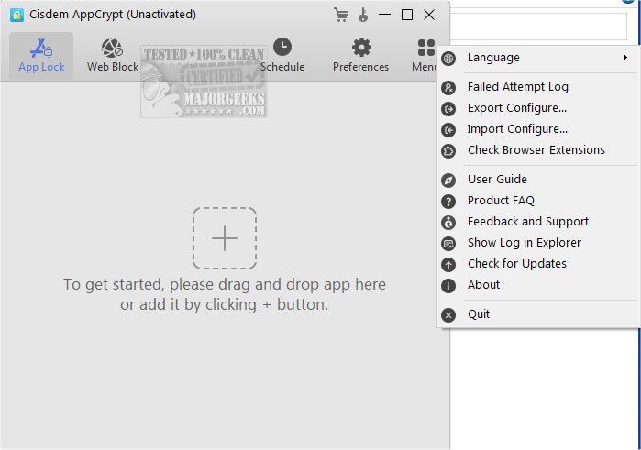Click the Import Configure arrow icon
The image size is (641, 450).
[448, 130]
